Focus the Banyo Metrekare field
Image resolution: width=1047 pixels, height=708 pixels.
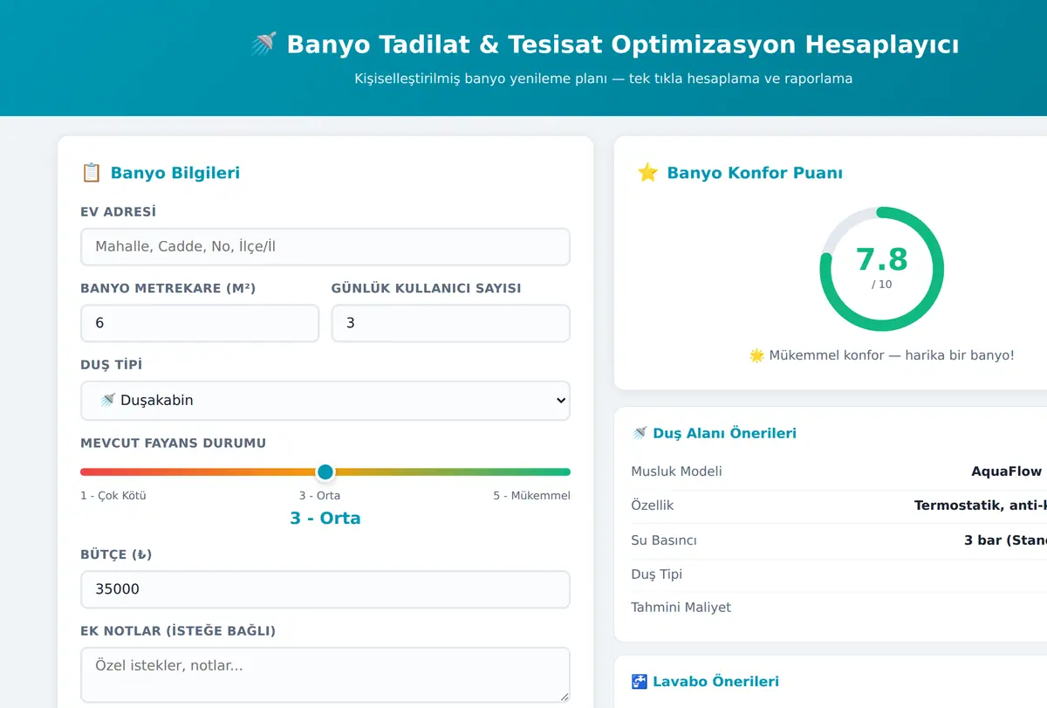coord(200,323)
